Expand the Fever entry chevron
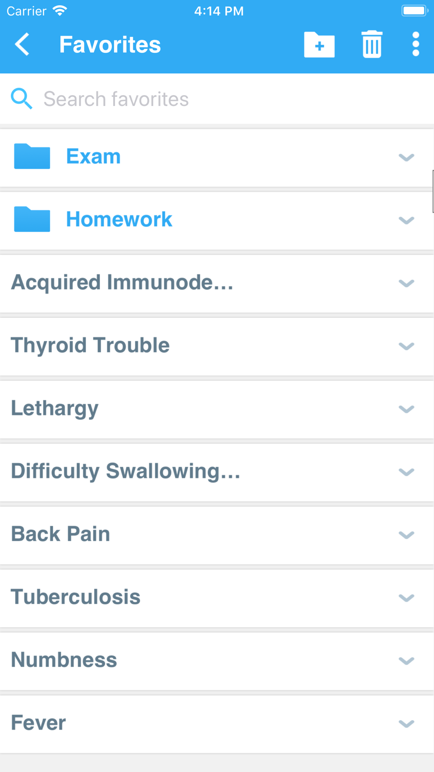This screenshot has height=772, width=434. tap(406, 724)
